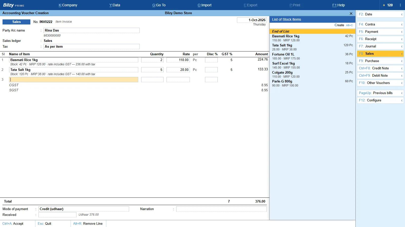Viewport: 405px width, 227px height.
Task: Click the empty item name field in row 3
Action: click(74, 79)
